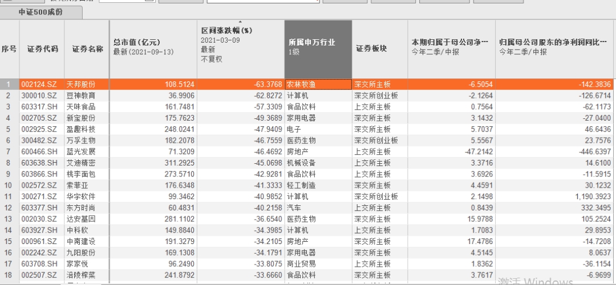Select stock code 603317.SH
The width and height of the screenshot is (616, 285).
click(42, 106)
